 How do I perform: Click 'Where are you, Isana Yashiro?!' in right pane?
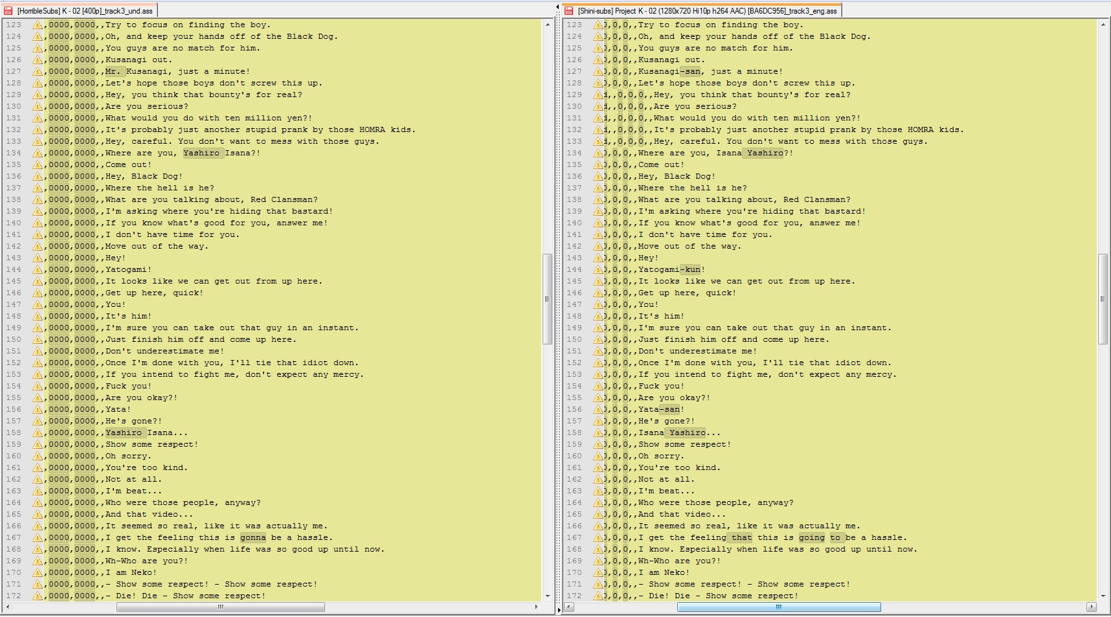[715, 153]
